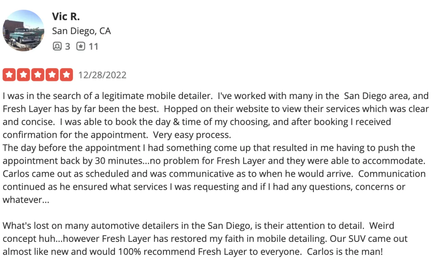Click the third red rating star
This screenshot has width=435, height=261.
[x=38, y=75]
